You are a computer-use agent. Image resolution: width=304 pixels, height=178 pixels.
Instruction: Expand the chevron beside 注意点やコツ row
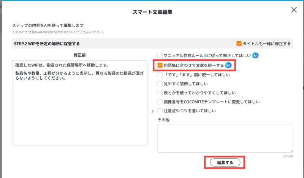[x=153, y=111]
